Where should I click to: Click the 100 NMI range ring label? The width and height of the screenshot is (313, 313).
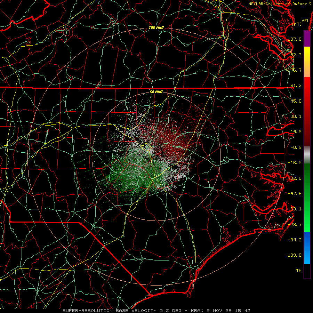(156, 27)
